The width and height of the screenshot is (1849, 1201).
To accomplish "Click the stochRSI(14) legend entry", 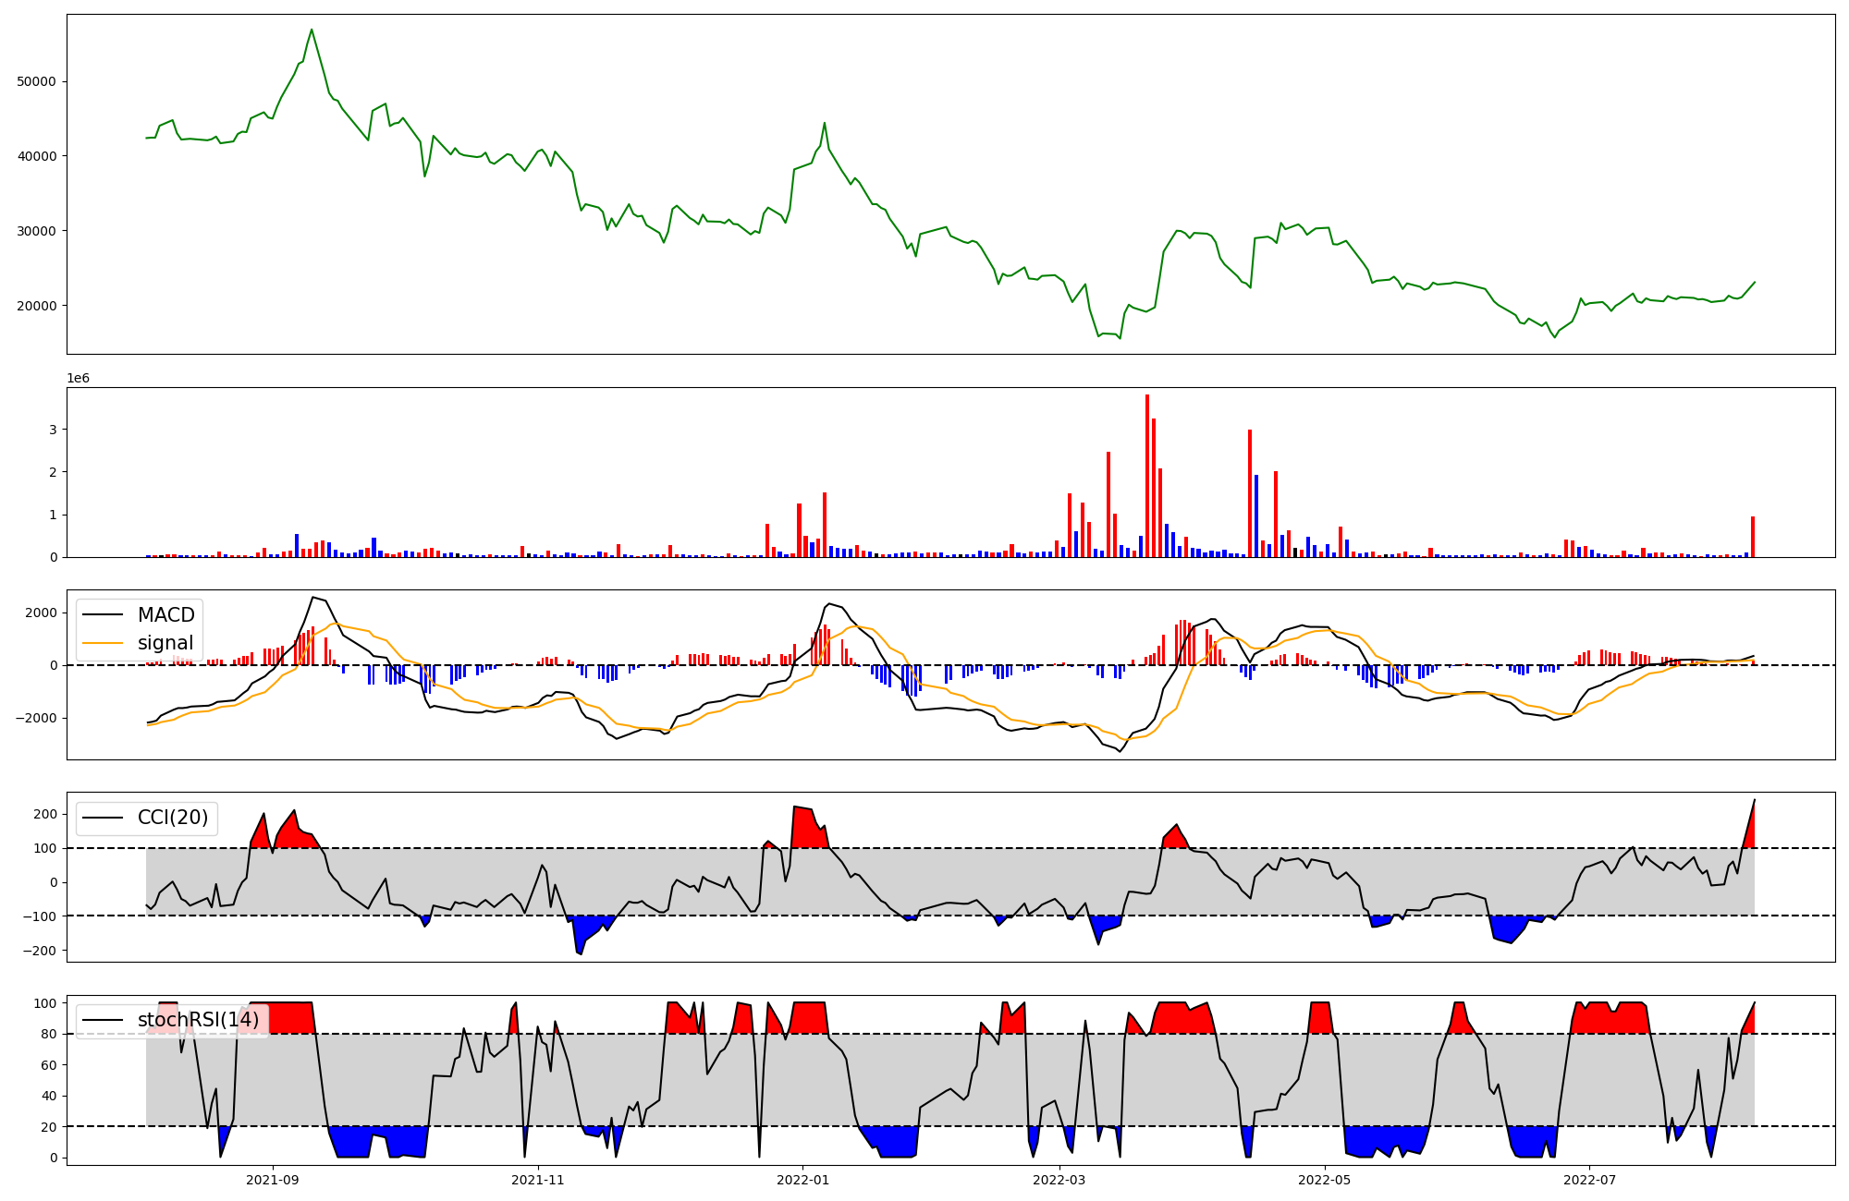I will [x=198, y=1020].
